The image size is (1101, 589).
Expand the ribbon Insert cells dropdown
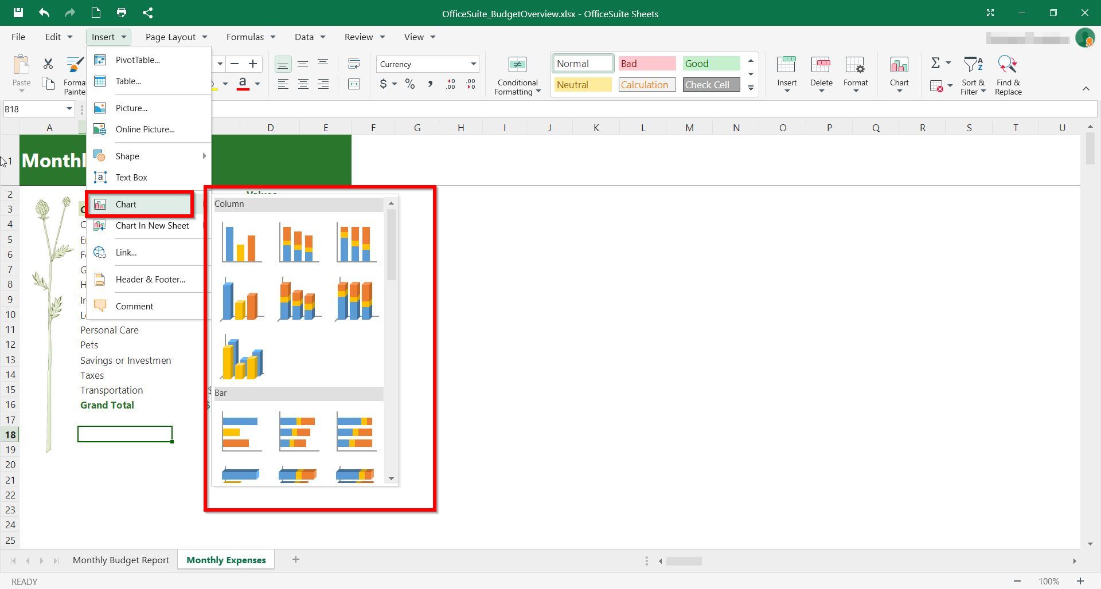(787, 92)
